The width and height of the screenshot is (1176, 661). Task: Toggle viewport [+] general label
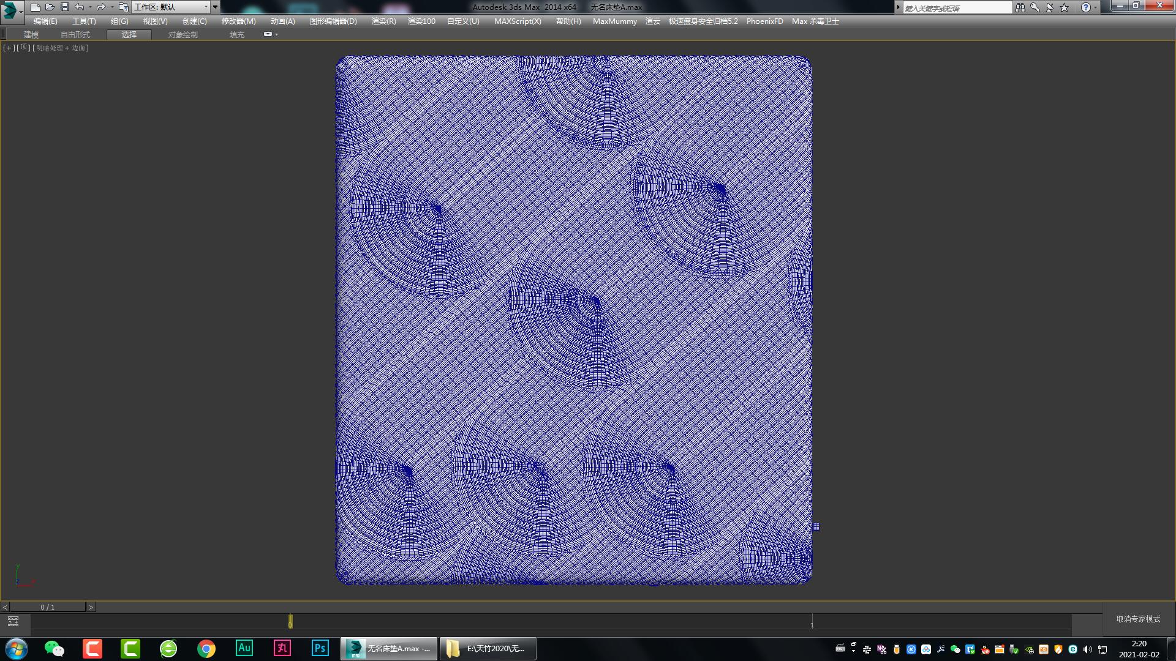pyautogui.click(x=9, y=48)
